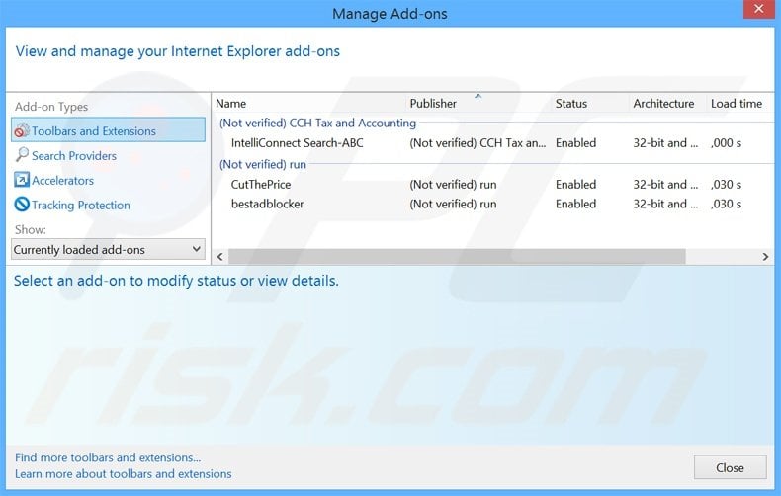Open Learn more about toolbars and extensions
Image resolution: width=781 pixels, height=496 pixels.
click(x=123, y=473)
